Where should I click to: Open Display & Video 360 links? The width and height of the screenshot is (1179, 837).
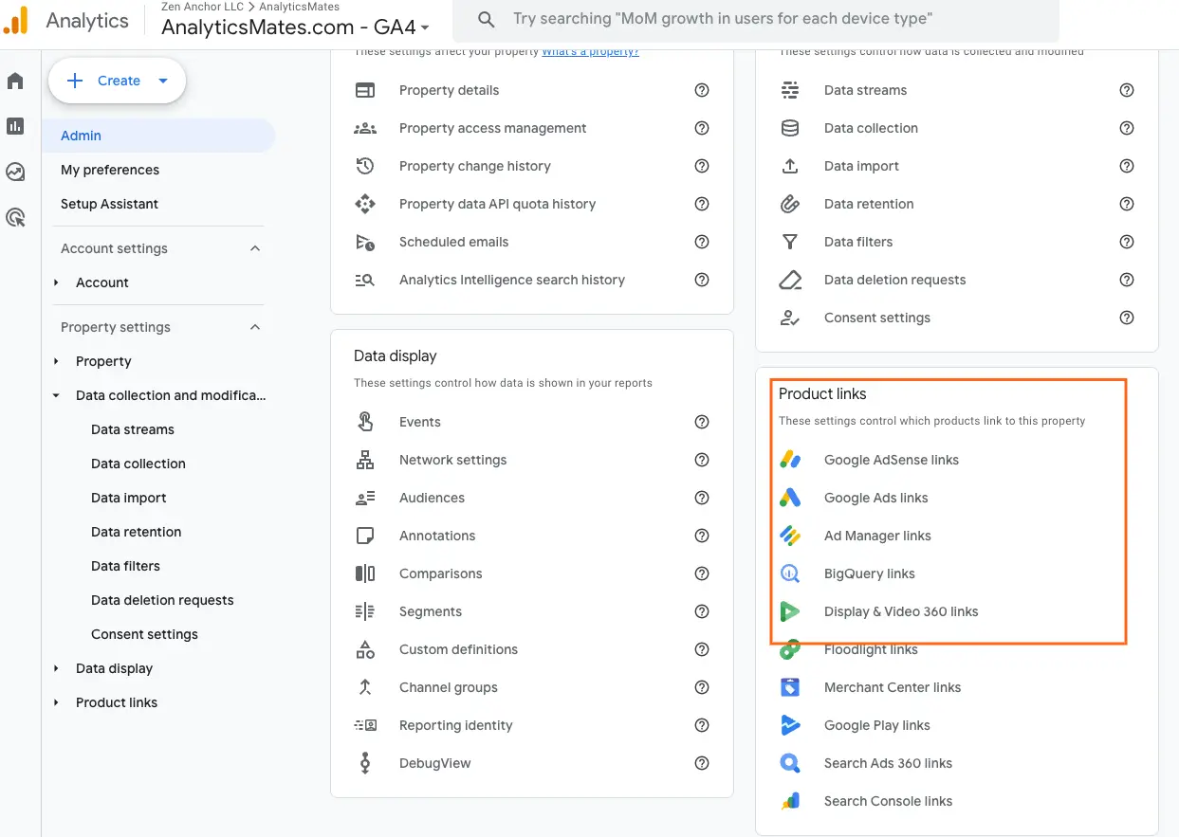tap(901, 611)
